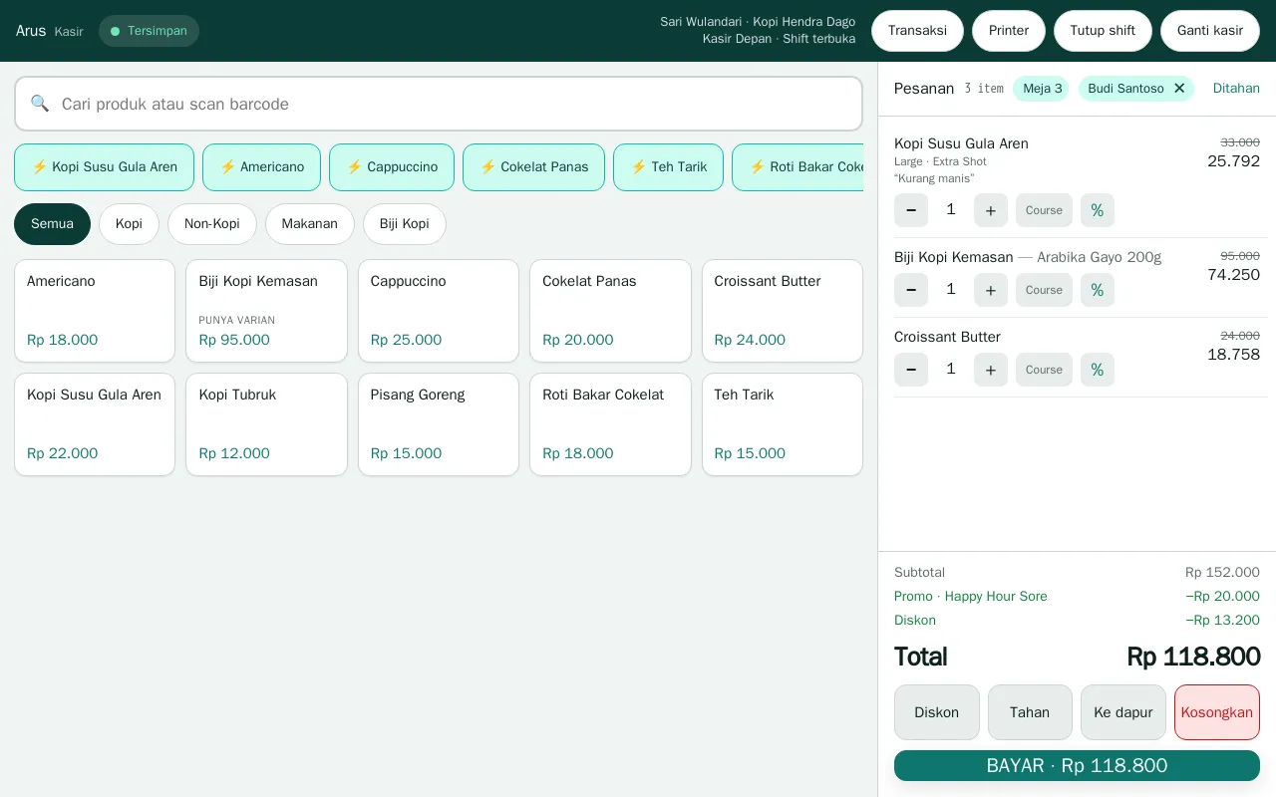Open the Diskon order discount button

coord(937,712)
